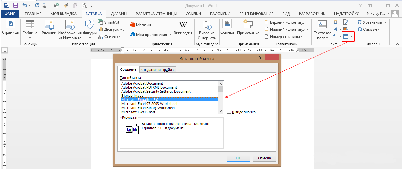
Task: Select 'Microsoft Equation 3.0' in list
Action: (x=169, y=100)
